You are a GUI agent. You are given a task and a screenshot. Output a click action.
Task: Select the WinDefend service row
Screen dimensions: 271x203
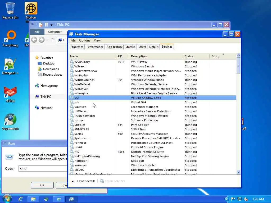[152, 84]
